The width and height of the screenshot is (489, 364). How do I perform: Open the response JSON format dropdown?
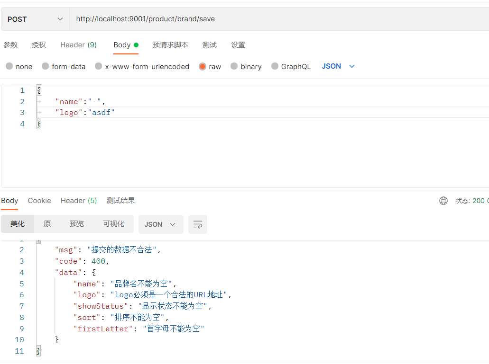pyautogui.click(x=161, y=224)
